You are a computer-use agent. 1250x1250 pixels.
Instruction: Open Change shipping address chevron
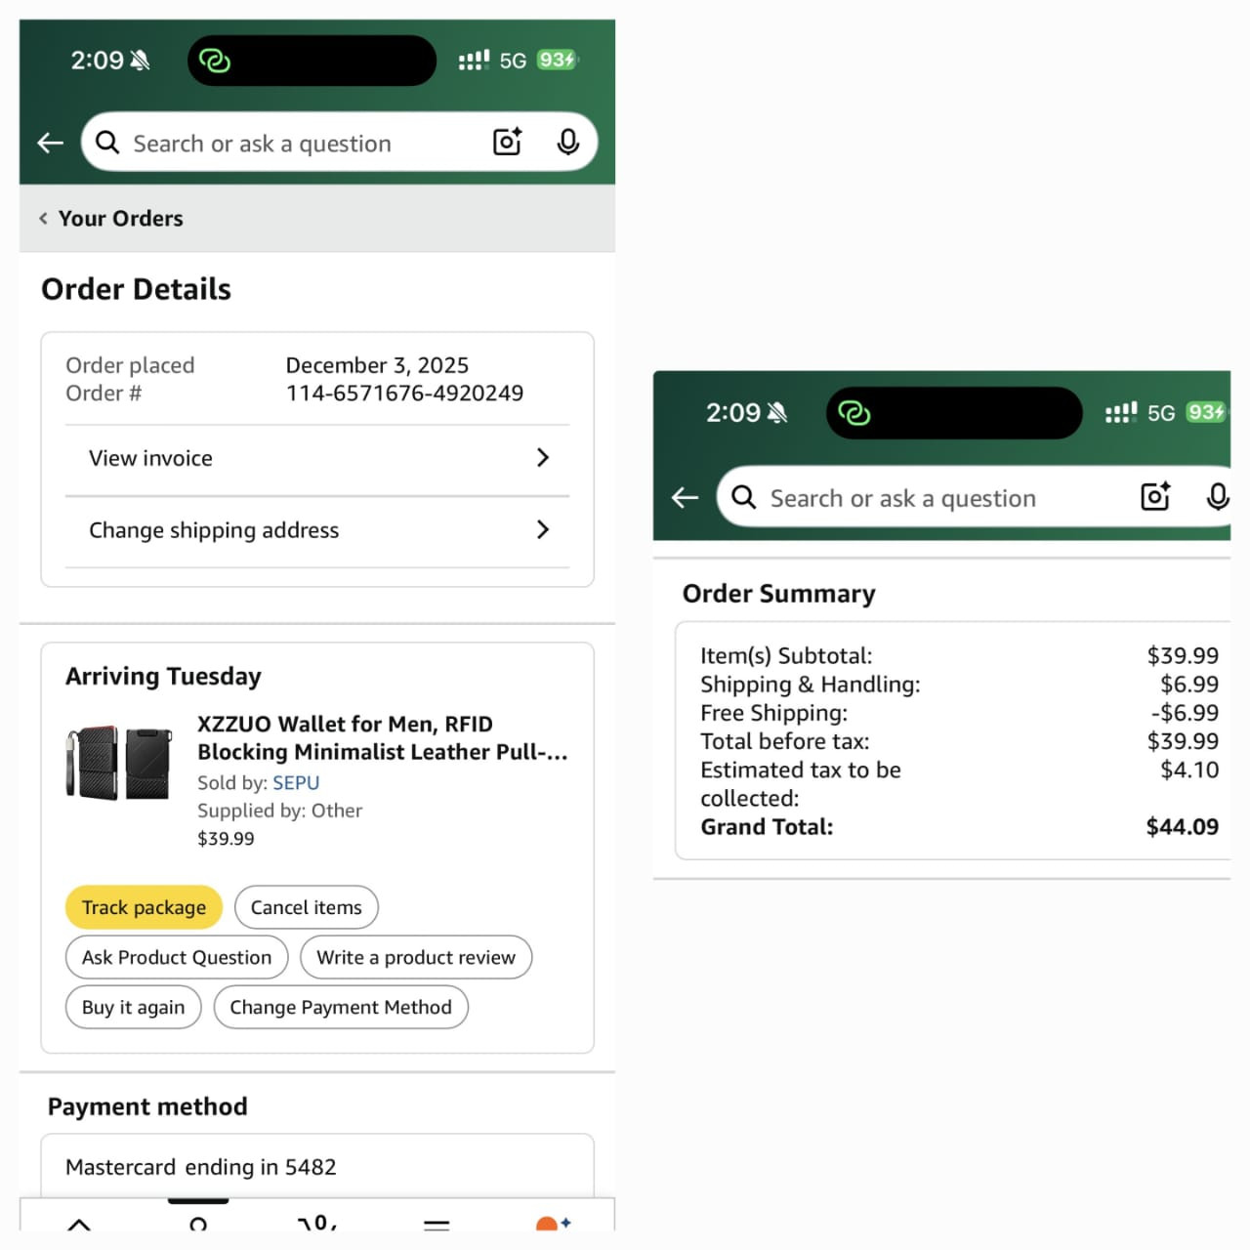(543, 529)
